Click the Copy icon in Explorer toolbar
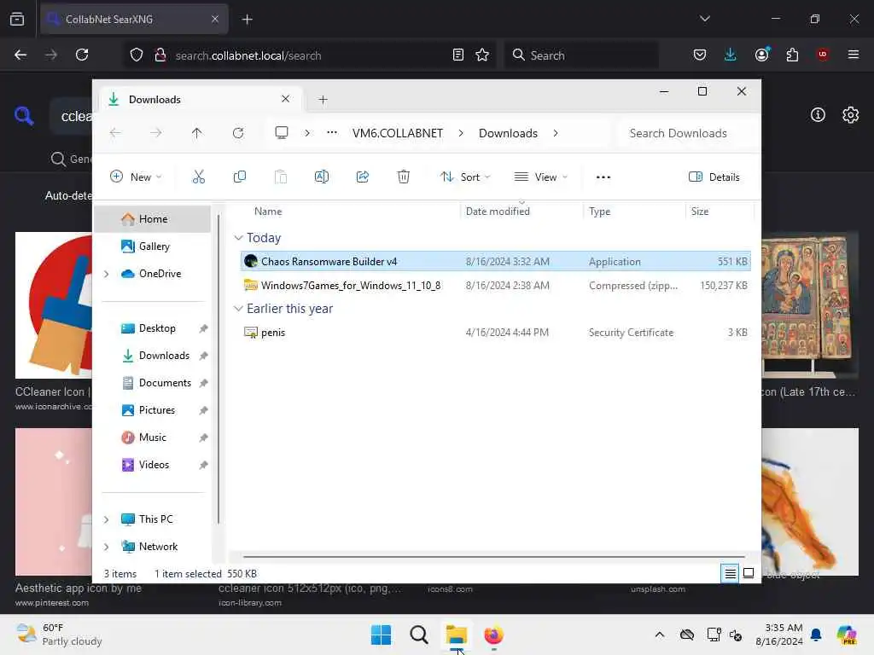 pos(240,177)
